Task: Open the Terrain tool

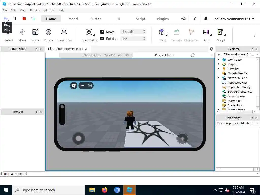Action: pos(176,35)
